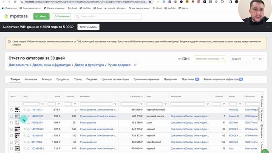This screenshot has height=153, width=272.
Task: Open the first YouTube bookmark
Action: tap(85, 8)
